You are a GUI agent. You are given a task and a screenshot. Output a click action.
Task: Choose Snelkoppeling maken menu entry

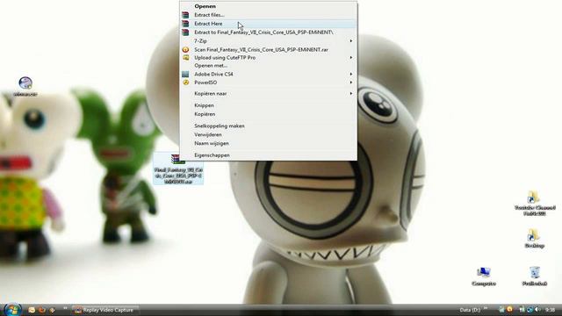click(268, 126)
